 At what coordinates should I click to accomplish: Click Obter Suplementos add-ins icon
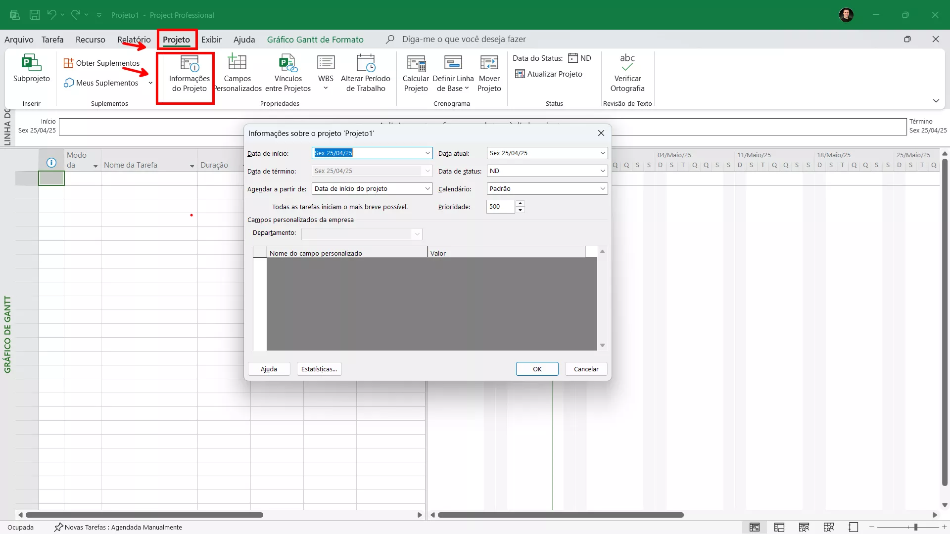68,63
